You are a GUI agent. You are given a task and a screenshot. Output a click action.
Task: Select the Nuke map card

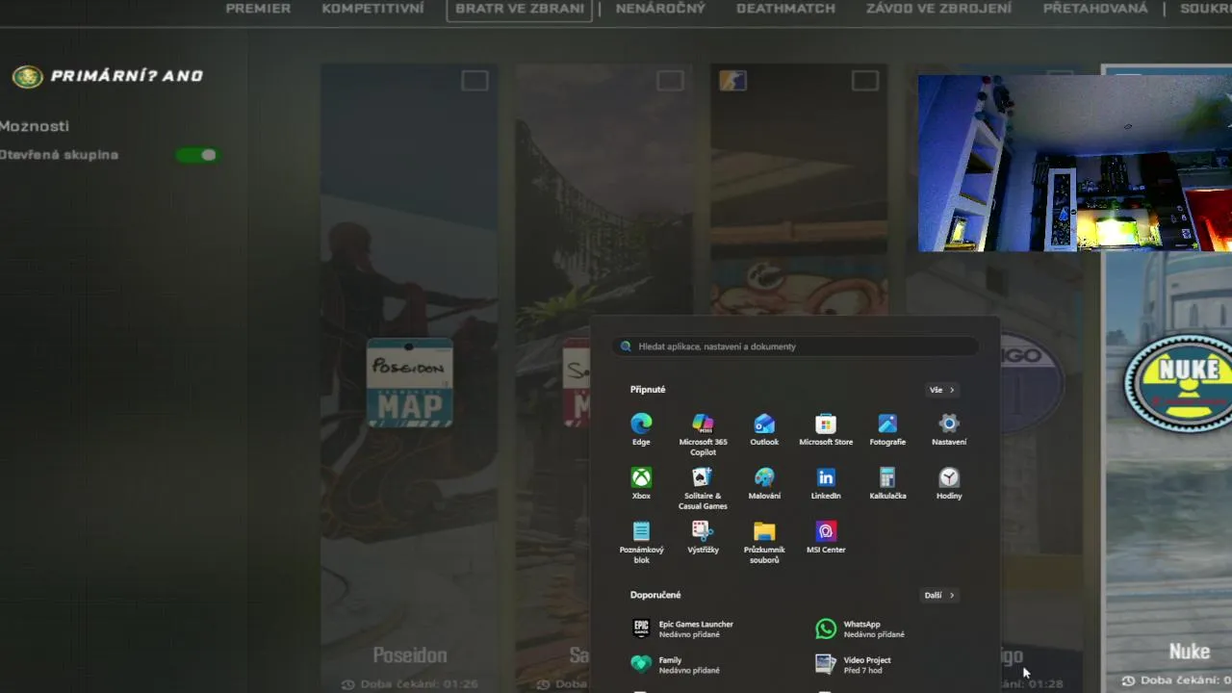[1168, 378]
